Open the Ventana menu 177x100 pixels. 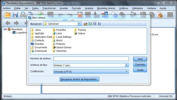click(x=151, y=8)
